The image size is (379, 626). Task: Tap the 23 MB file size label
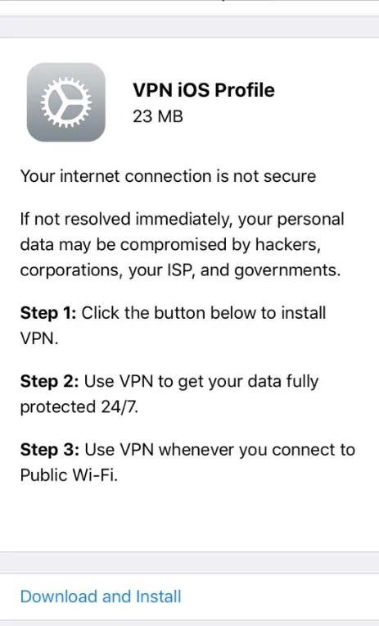point(158,116)
